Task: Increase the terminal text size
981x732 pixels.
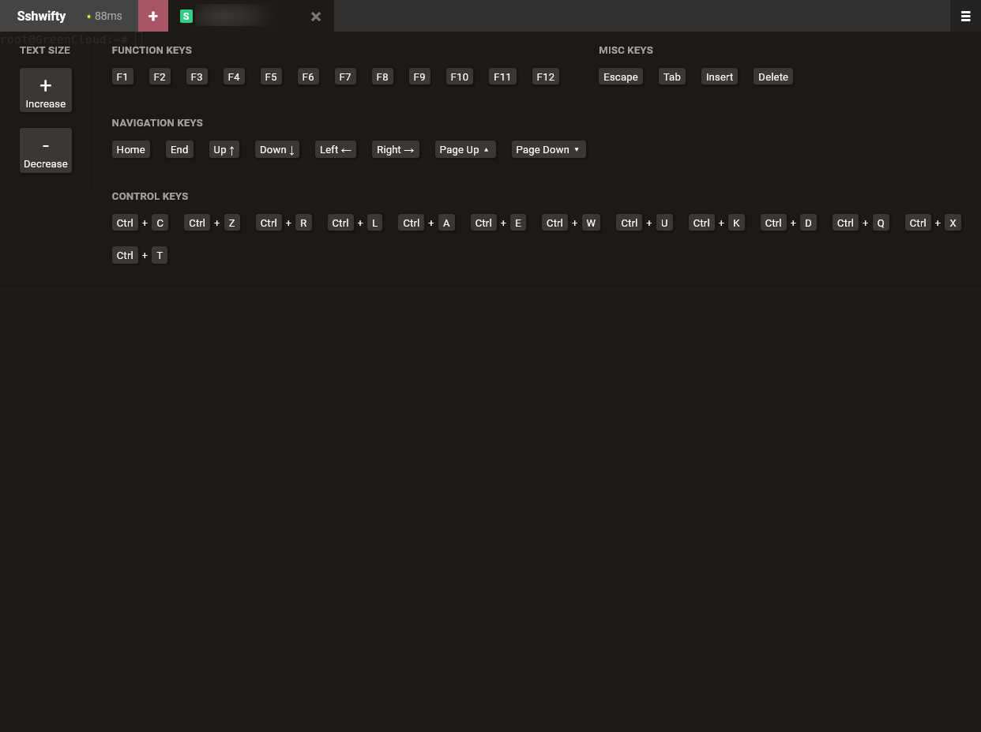Action: pos(46,91)
